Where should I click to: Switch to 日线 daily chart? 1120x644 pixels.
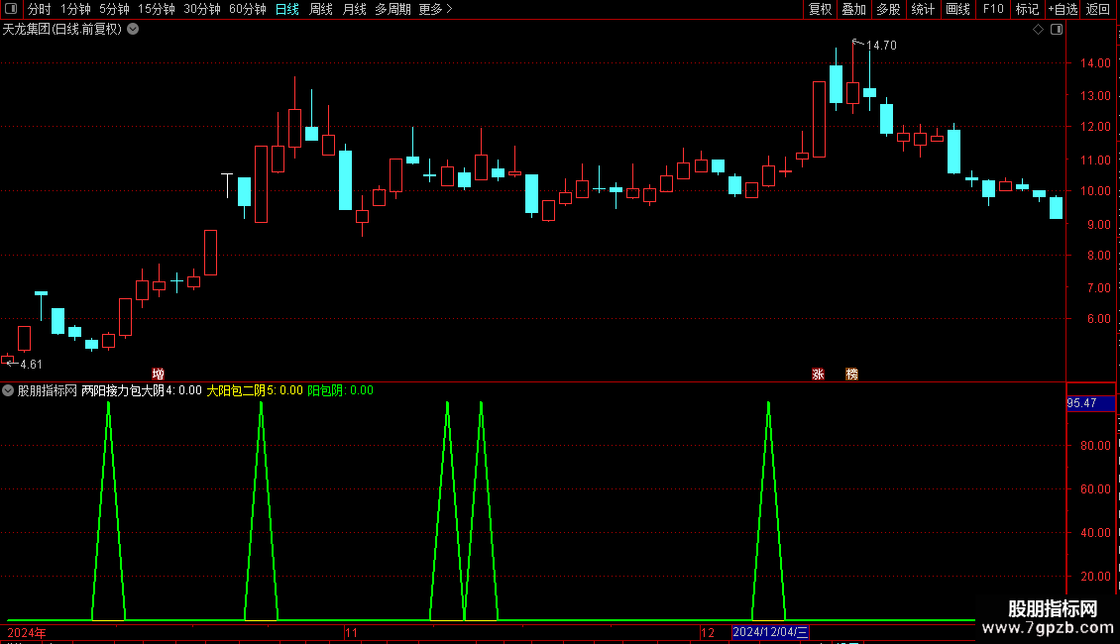tap(287, 9)
